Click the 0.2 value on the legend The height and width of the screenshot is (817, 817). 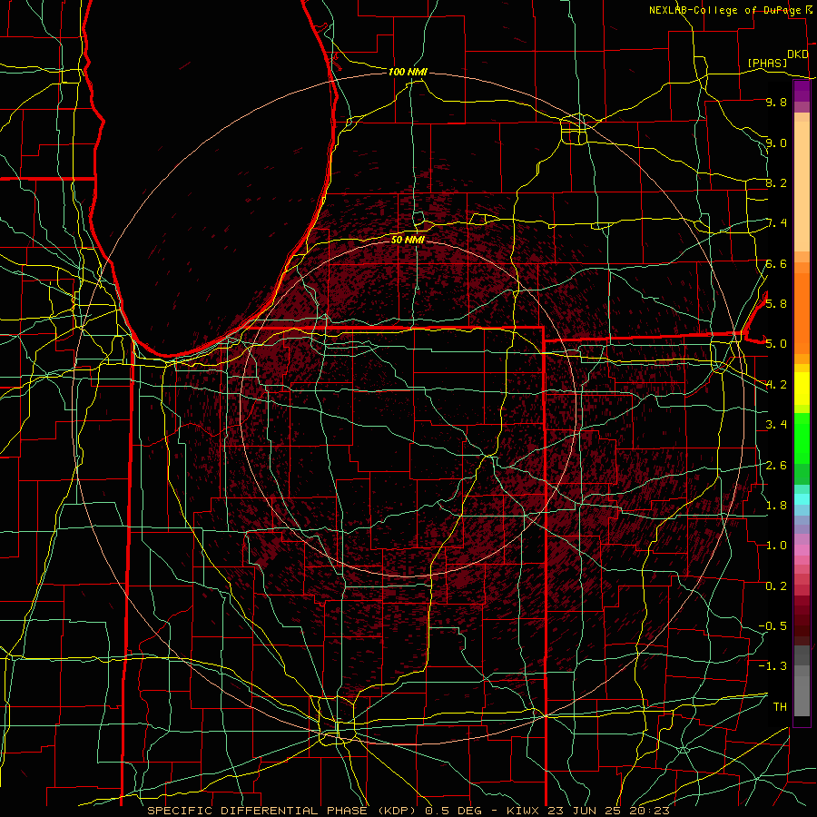(776, 586)
